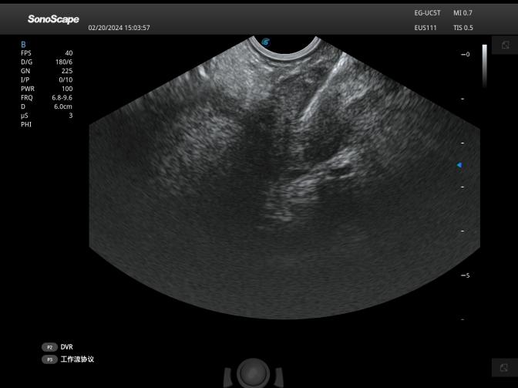518x388 pixels.
Task: Click the date and time display
Action: (119, 28)
